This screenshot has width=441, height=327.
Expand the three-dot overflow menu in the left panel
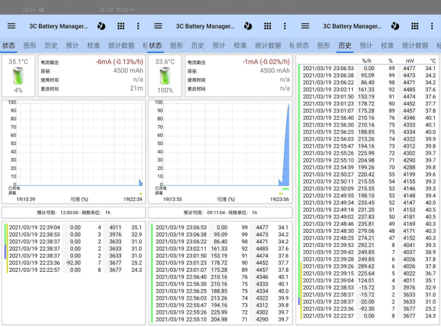[x=138, y=26]
